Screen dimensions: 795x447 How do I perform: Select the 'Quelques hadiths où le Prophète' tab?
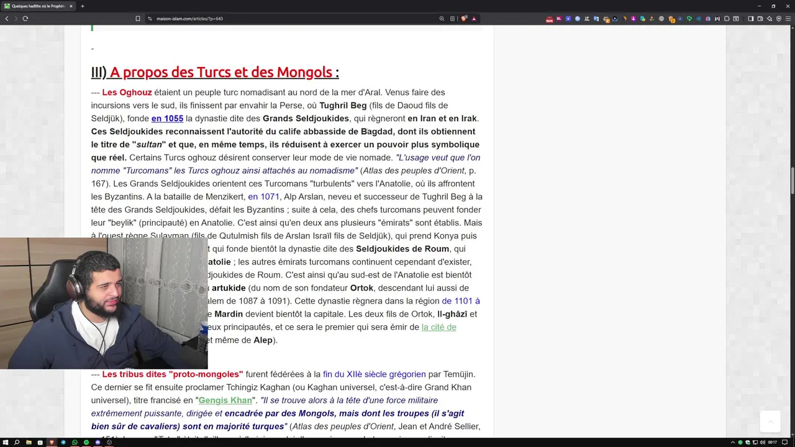click(39, 6)
